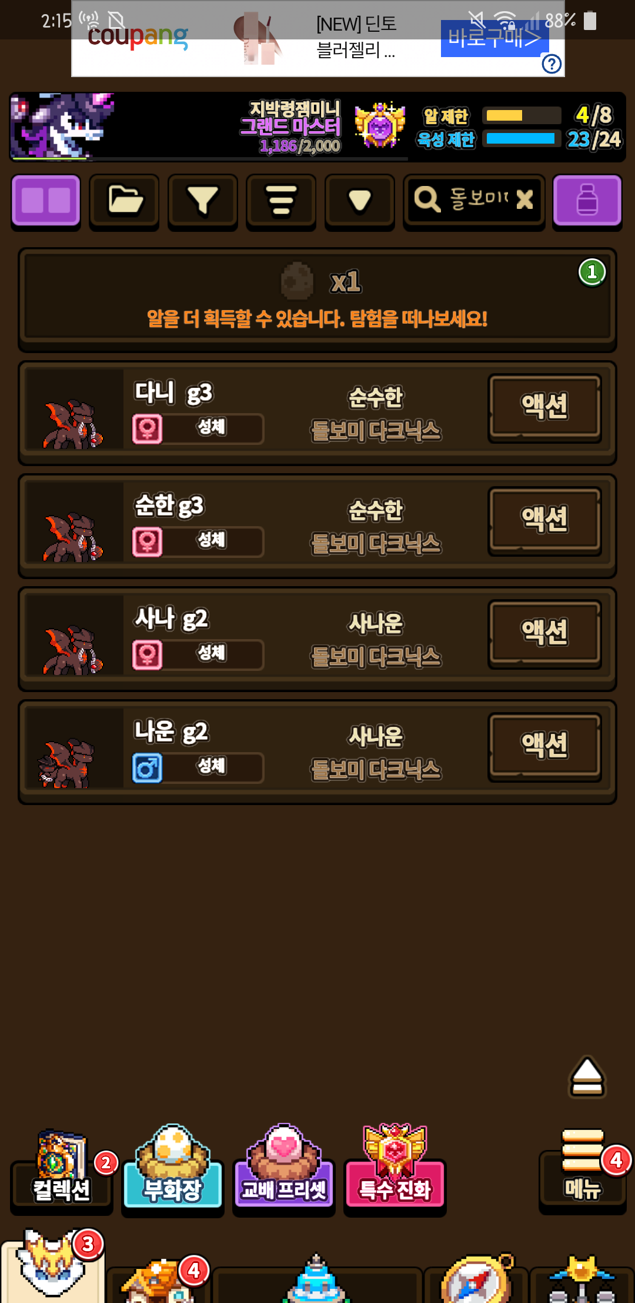Open the Coupang ad info icon

[552, 64]
